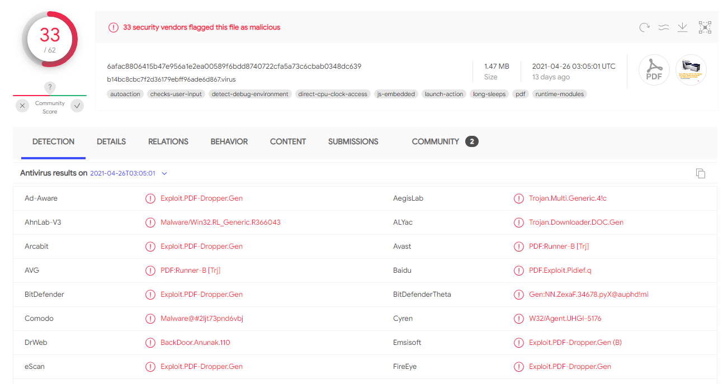Image resolution: width=723 pixels, height=384 pixels.
Task: Open the relations graph icon
Action: click(x=705, y=27)
